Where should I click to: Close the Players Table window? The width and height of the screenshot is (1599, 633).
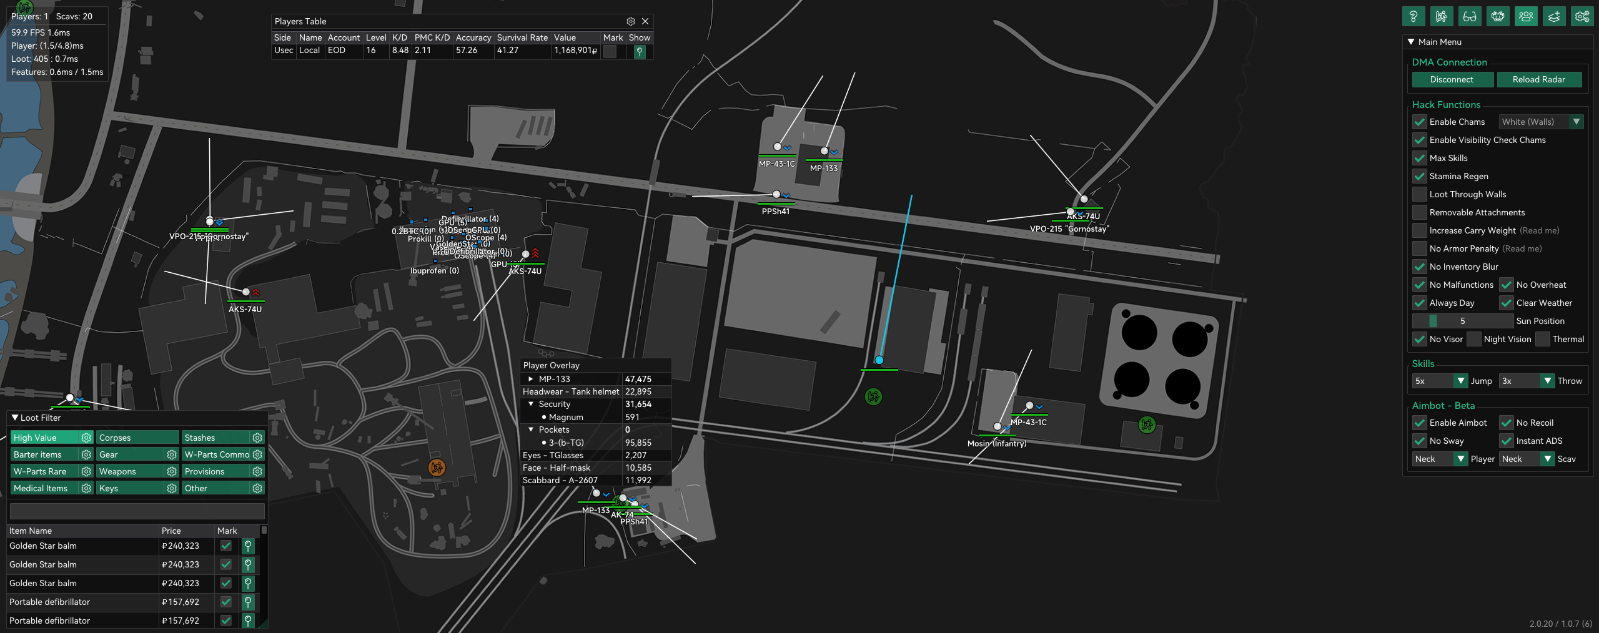(645, 21)
